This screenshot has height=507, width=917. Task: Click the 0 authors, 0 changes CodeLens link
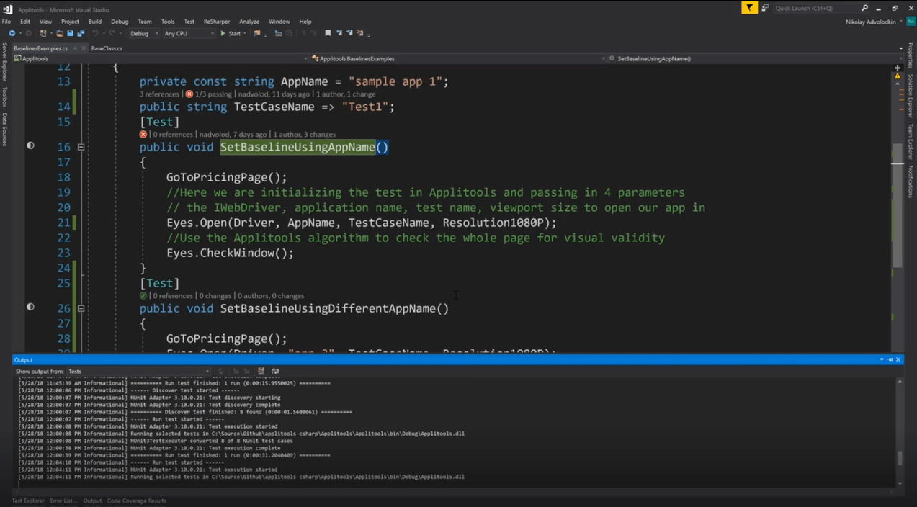[271, 296]
